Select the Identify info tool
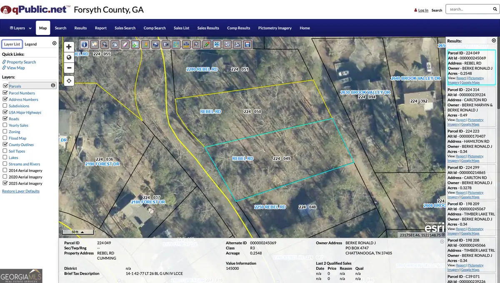Viewport: 500px width, 283px height. tap(84, 44)
